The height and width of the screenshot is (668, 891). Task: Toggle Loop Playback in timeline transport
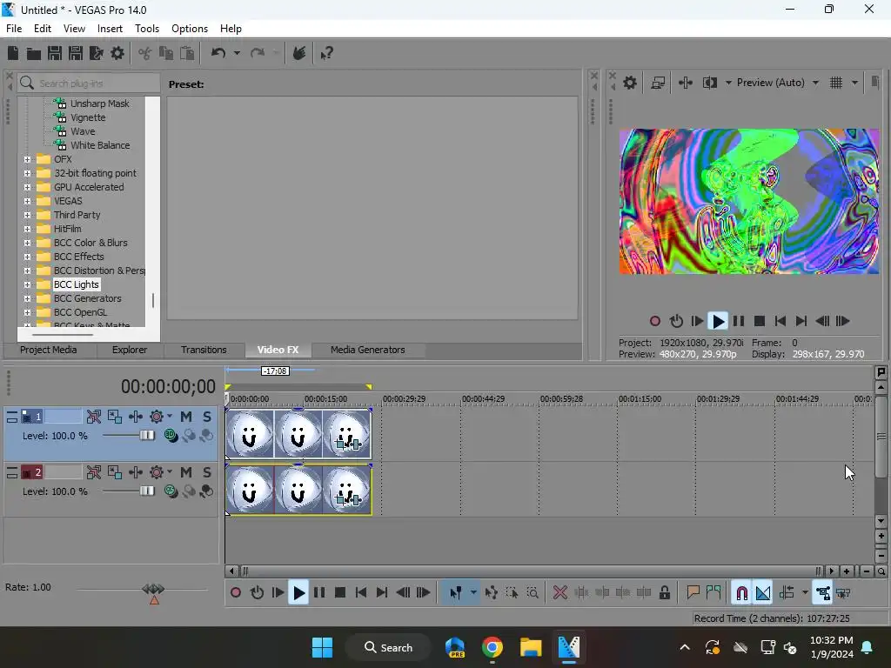click(x=257, y=593)
